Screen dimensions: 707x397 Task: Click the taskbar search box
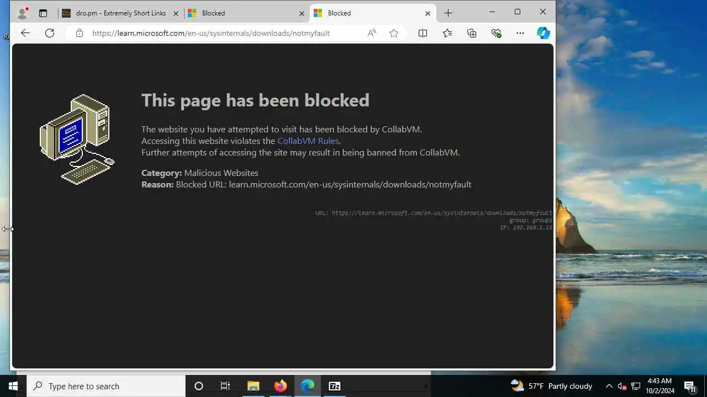tap(106, 386)
